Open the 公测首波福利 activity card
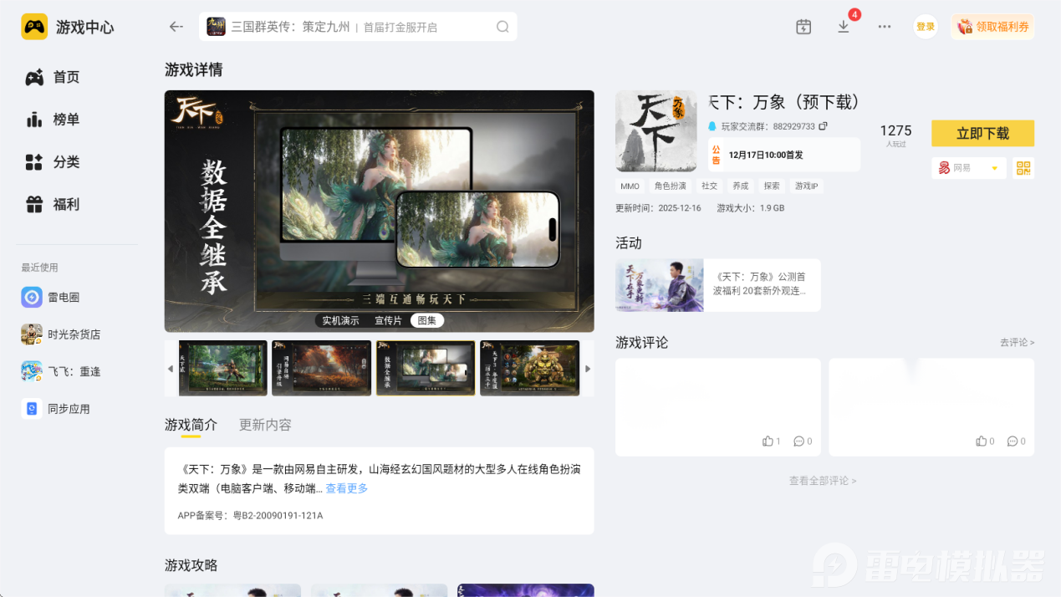Screen dimensions: 1061x597 click(718, 285)
